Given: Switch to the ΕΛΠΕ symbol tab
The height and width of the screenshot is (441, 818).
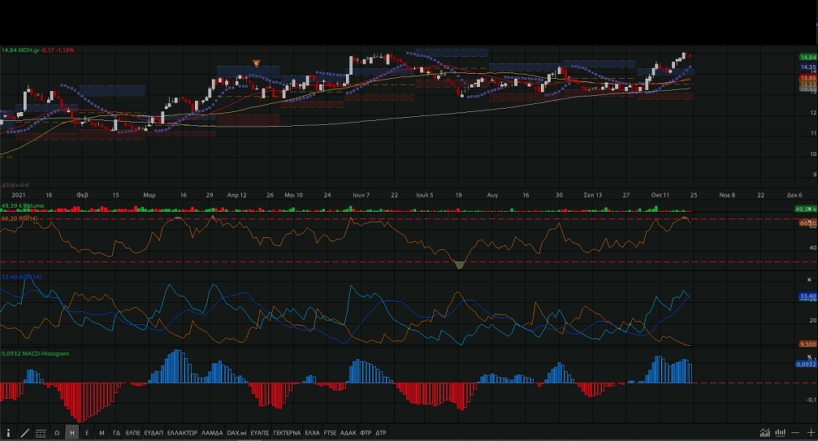Looking at the screenshot, I should pyautogui.click(x=133, y=433).
